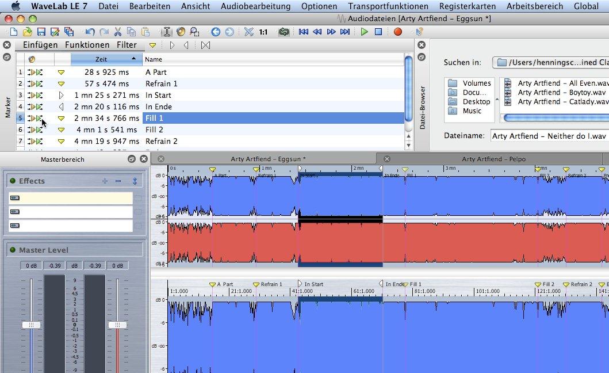Insert a region end marker
Screen dimensions: 609x373
pos(186,45)
